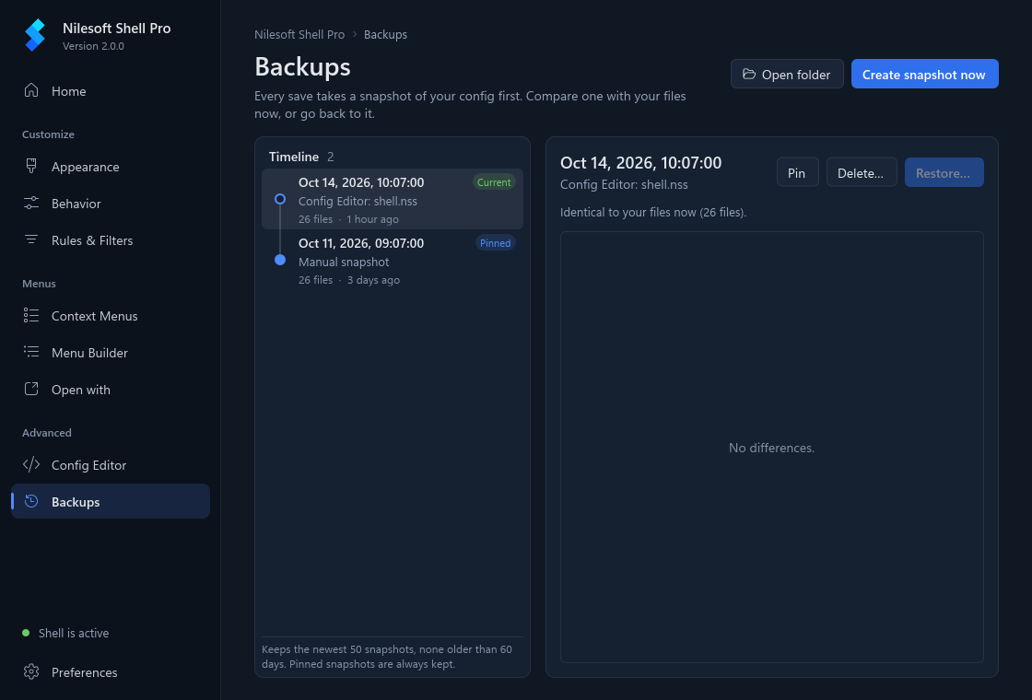Open the Home page
The width and height of the screenshot is (1032, 700).
pos(111,91)
